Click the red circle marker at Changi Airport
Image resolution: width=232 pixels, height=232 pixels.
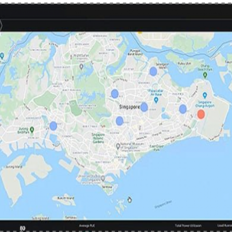pyautogui.click(x=201, y=114)
